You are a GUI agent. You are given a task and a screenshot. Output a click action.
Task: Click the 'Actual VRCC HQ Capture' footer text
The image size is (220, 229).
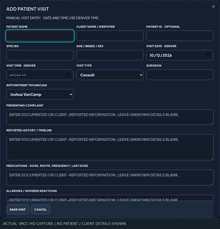tap(64, 224)
